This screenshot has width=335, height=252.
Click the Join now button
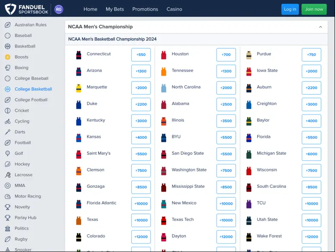click(x=314, y=9)
